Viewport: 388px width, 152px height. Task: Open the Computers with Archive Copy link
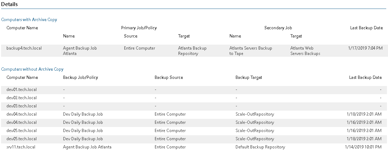point(29,20)
